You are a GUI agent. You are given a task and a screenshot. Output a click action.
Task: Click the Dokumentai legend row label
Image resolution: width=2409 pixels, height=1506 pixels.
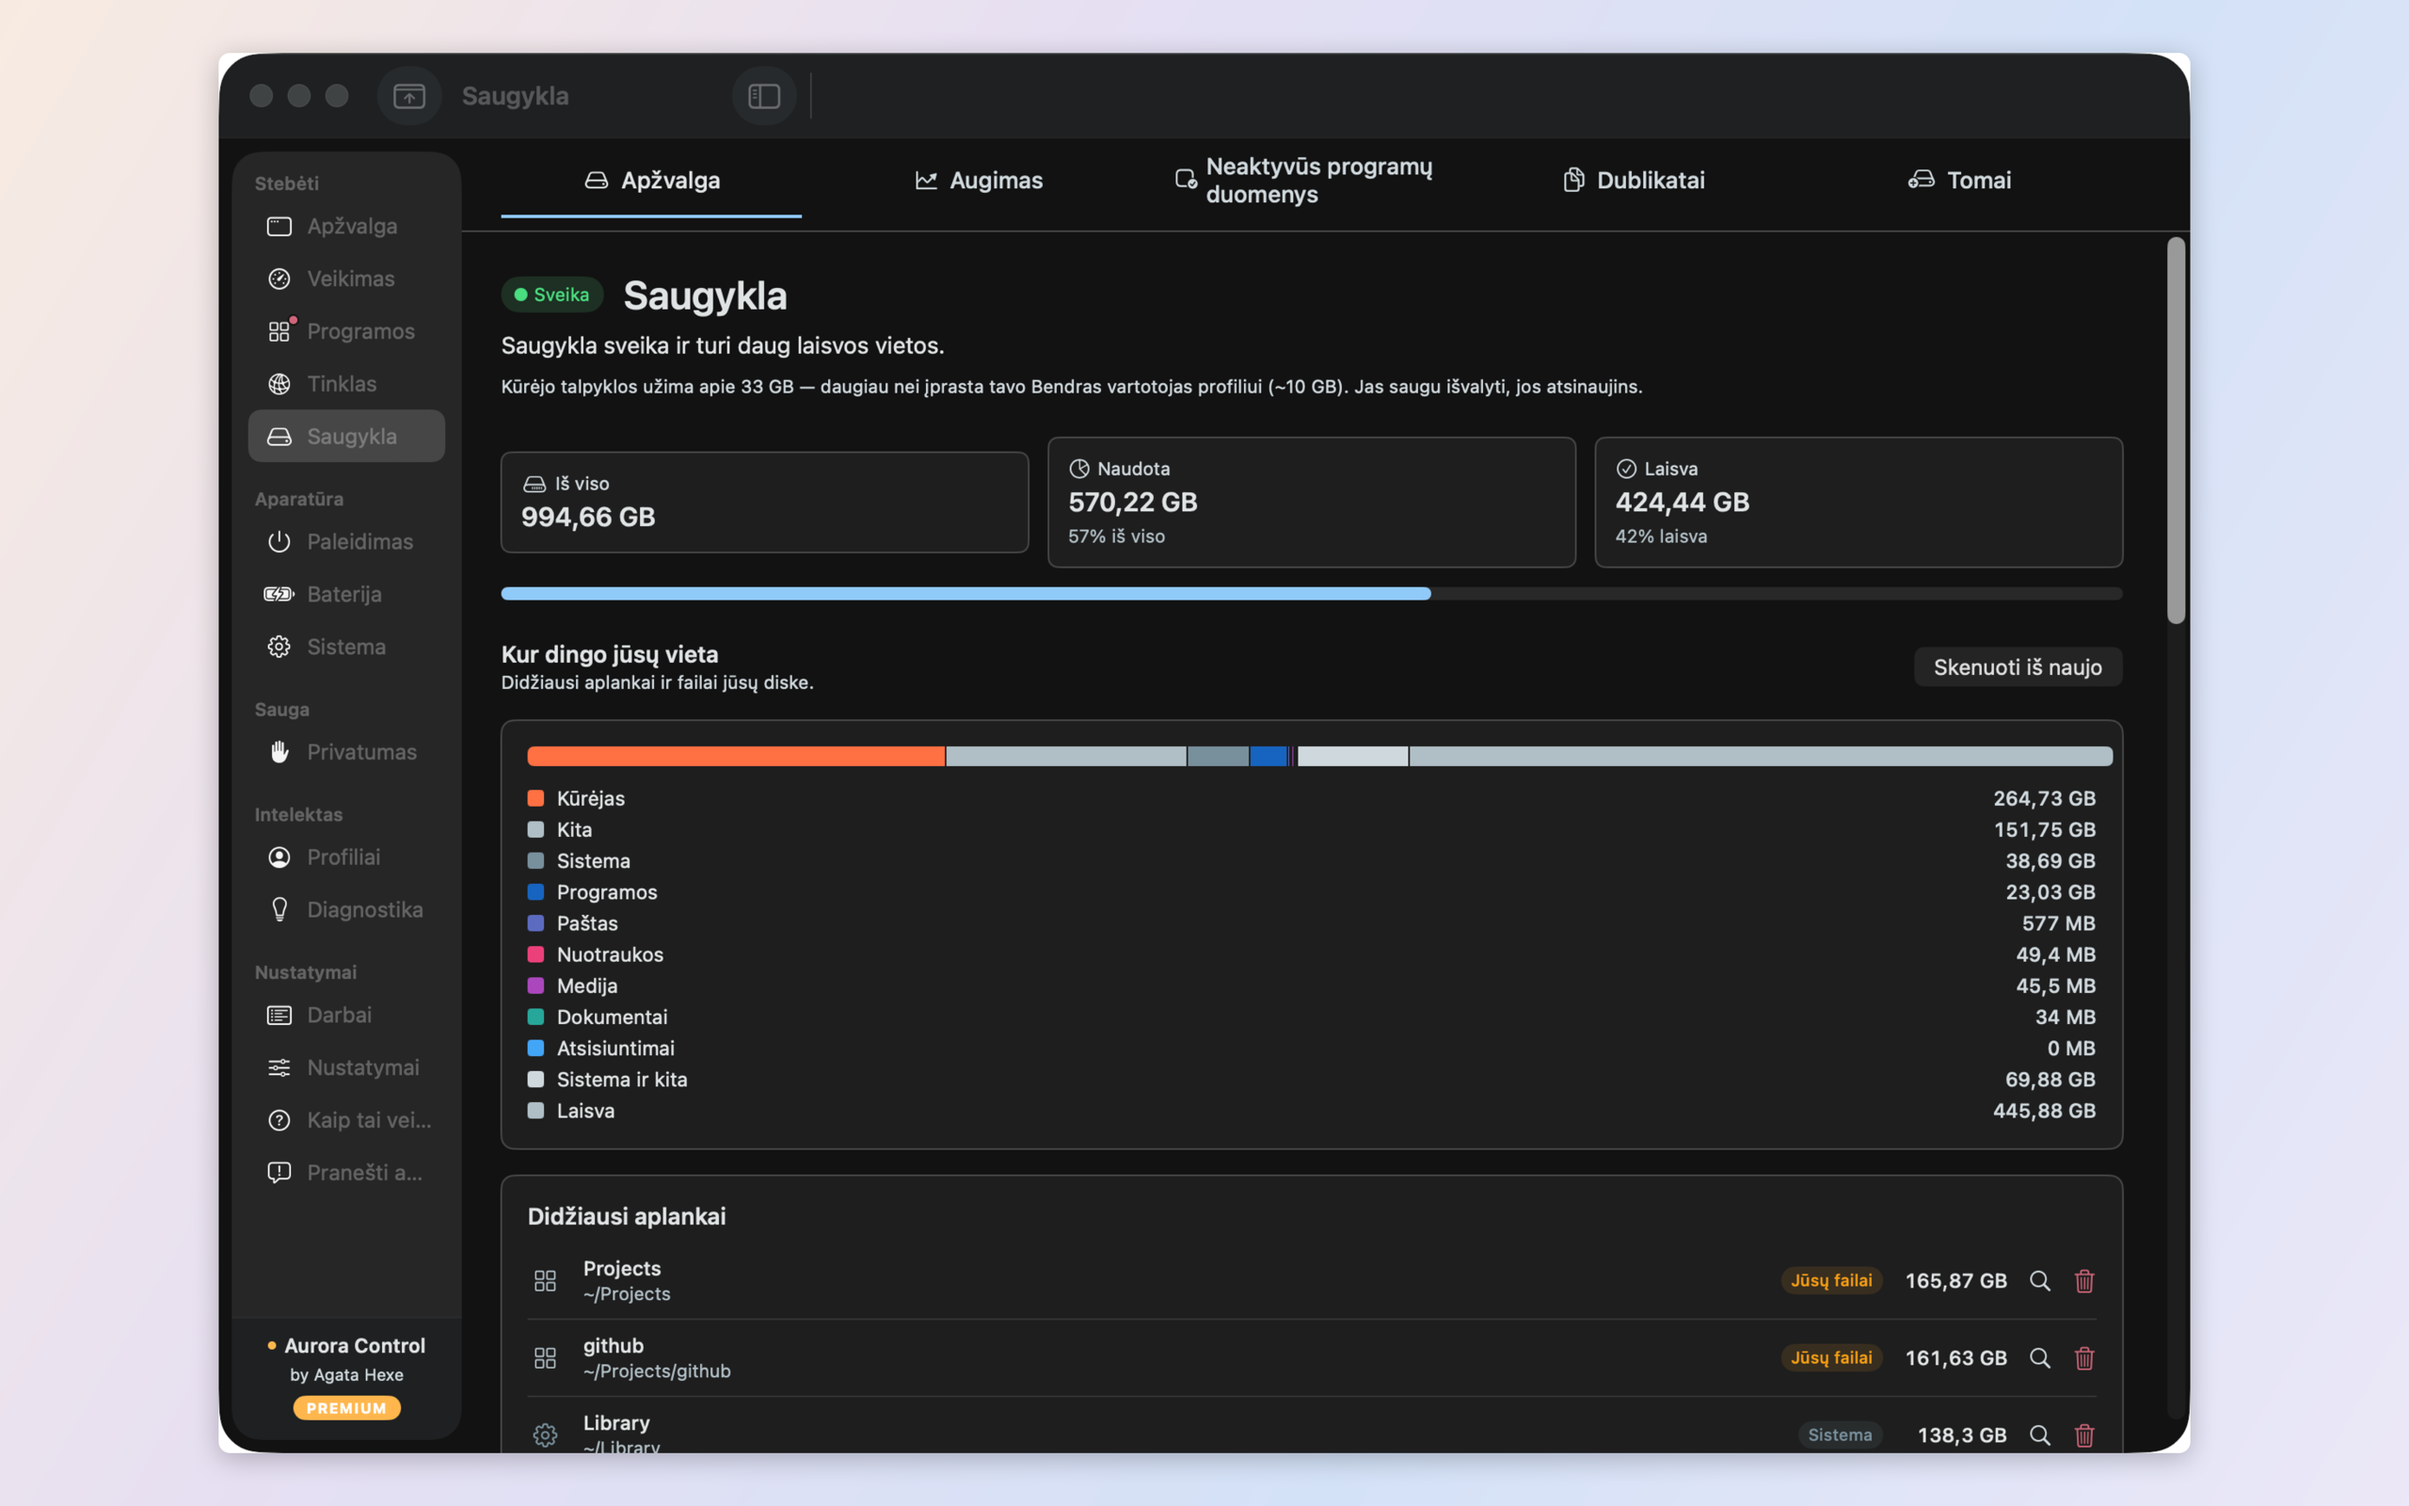click(613, 1017)
